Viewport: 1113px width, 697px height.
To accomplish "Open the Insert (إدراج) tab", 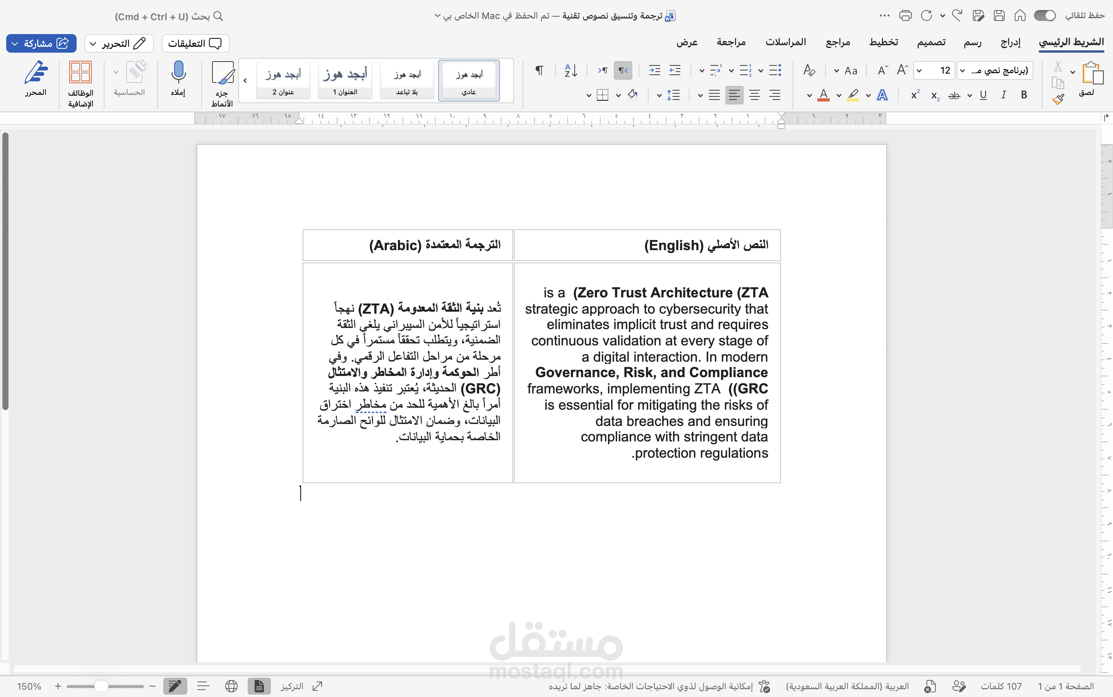I will point(1010,43).
